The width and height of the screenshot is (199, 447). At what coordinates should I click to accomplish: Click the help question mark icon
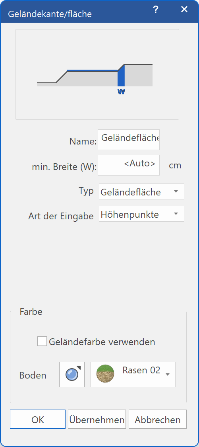tap(155, 10)
